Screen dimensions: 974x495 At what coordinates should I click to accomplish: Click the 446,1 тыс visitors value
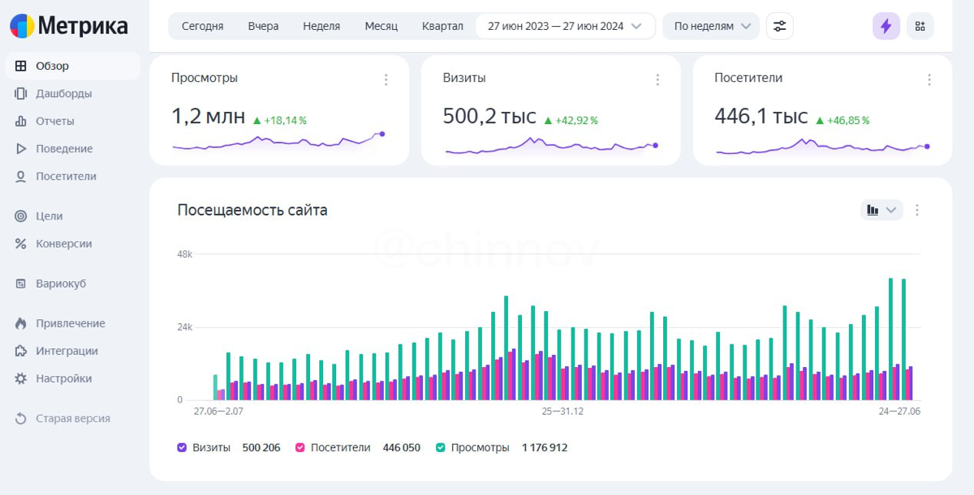coord(761,117)
